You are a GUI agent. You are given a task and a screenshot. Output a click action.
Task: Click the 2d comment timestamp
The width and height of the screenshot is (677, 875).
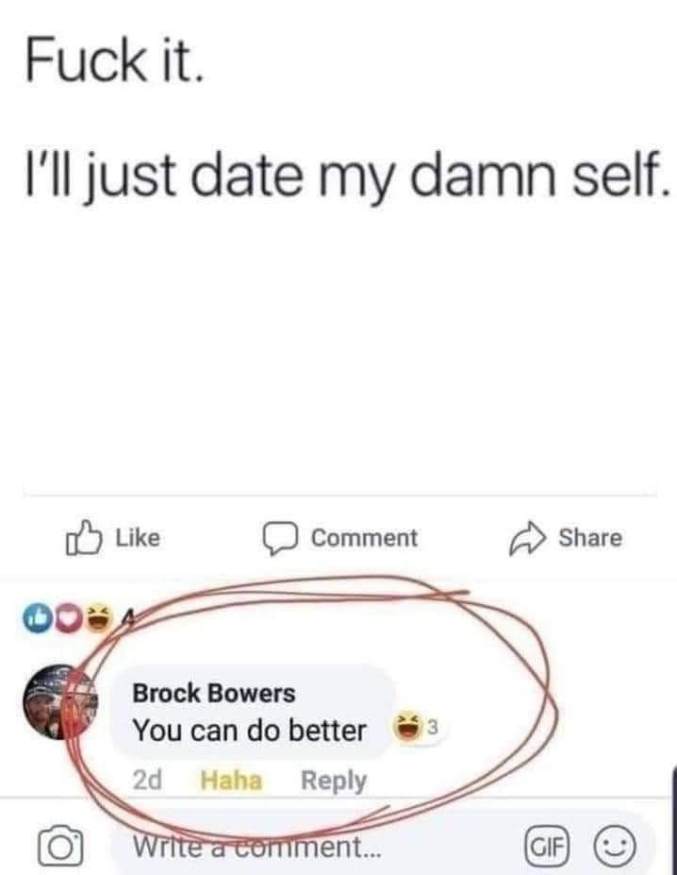(147, 780)
